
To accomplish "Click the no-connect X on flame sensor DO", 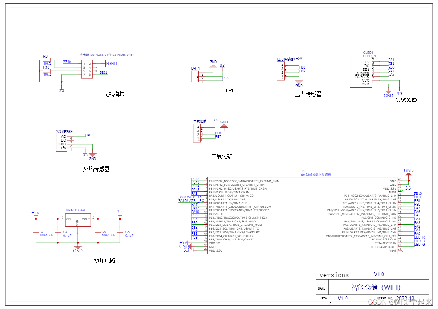I will [74, 140].
